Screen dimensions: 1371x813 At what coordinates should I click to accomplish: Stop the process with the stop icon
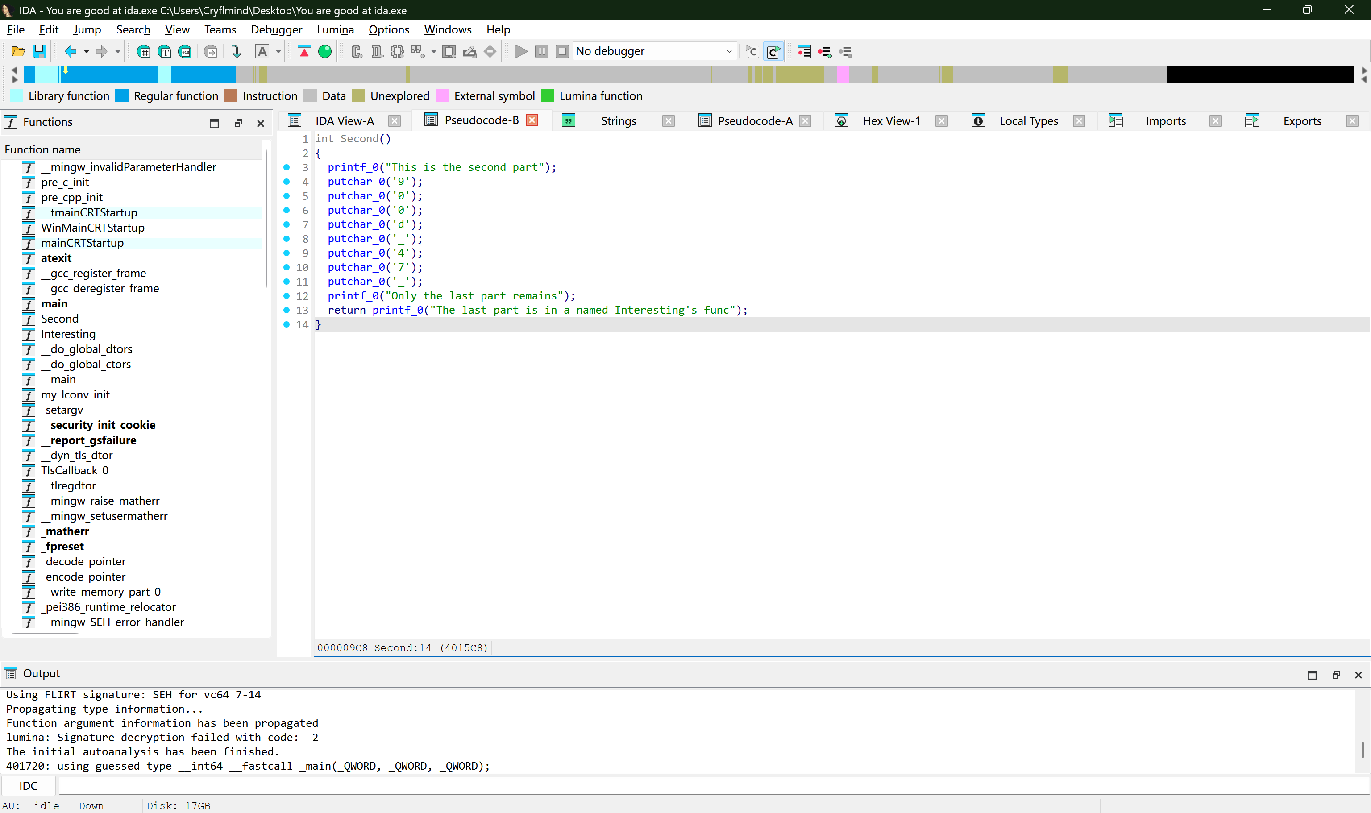[x=562, y=51]
